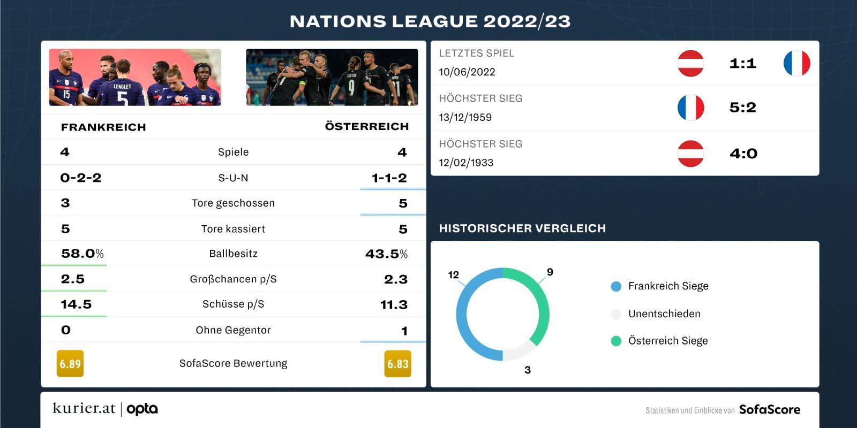This screenshot has height=428, width=857.
Task: Click Österreich SofaScore rating badge 6.83
Action: 397,364
